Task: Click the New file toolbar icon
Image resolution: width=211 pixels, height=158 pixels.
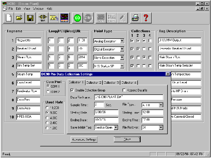Action: pos(9,17)
